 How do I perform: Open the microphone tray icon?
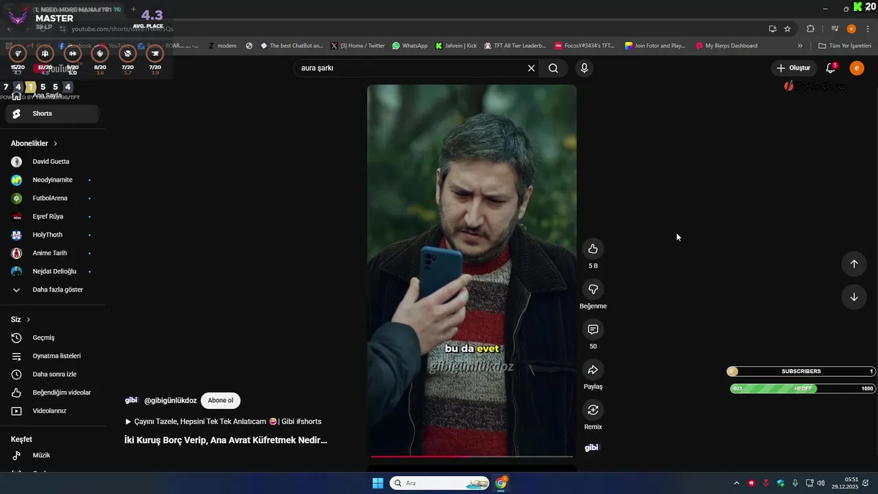795,483
